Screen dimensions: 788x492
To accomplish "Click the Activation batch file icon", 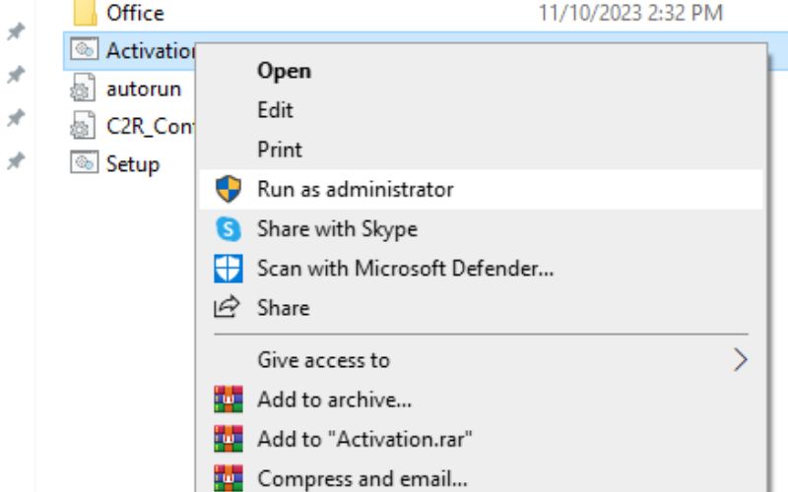I will tap(84, 49).
